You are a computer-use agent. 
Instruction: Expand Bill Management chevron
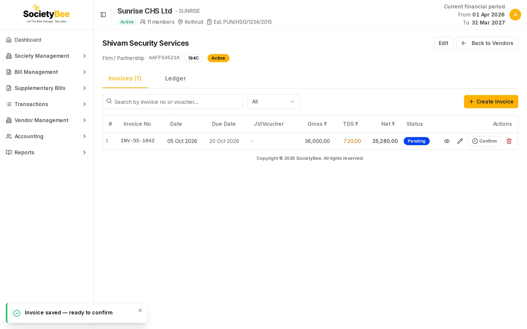[x=84, y=72]
